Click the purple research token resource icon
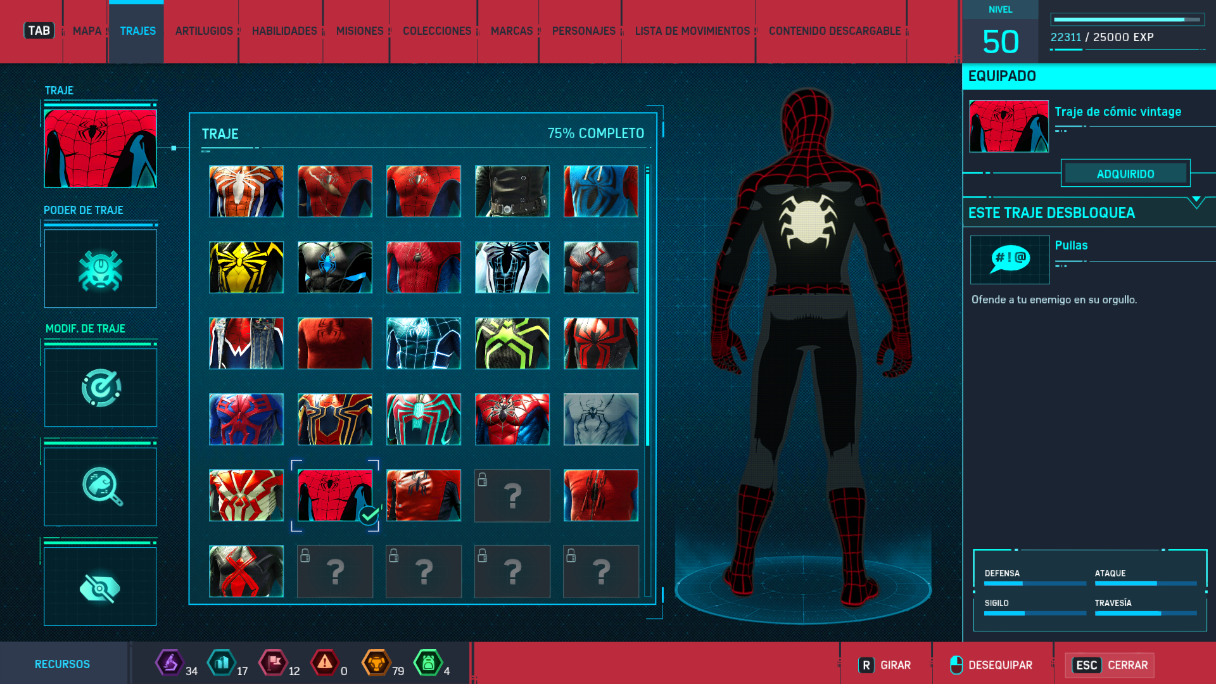 [x=169, y=663]
